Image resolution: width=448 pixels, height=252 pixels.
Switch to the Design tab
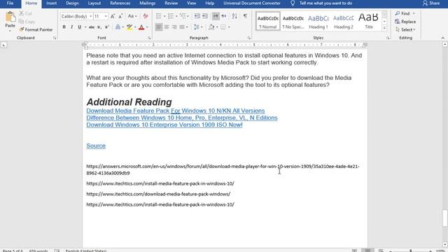[x=72, y=3]
